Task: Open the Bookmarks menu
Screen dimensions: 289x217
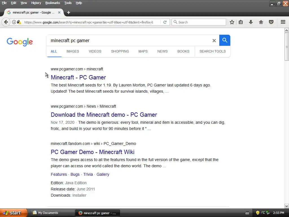Action: coord(52,3)
